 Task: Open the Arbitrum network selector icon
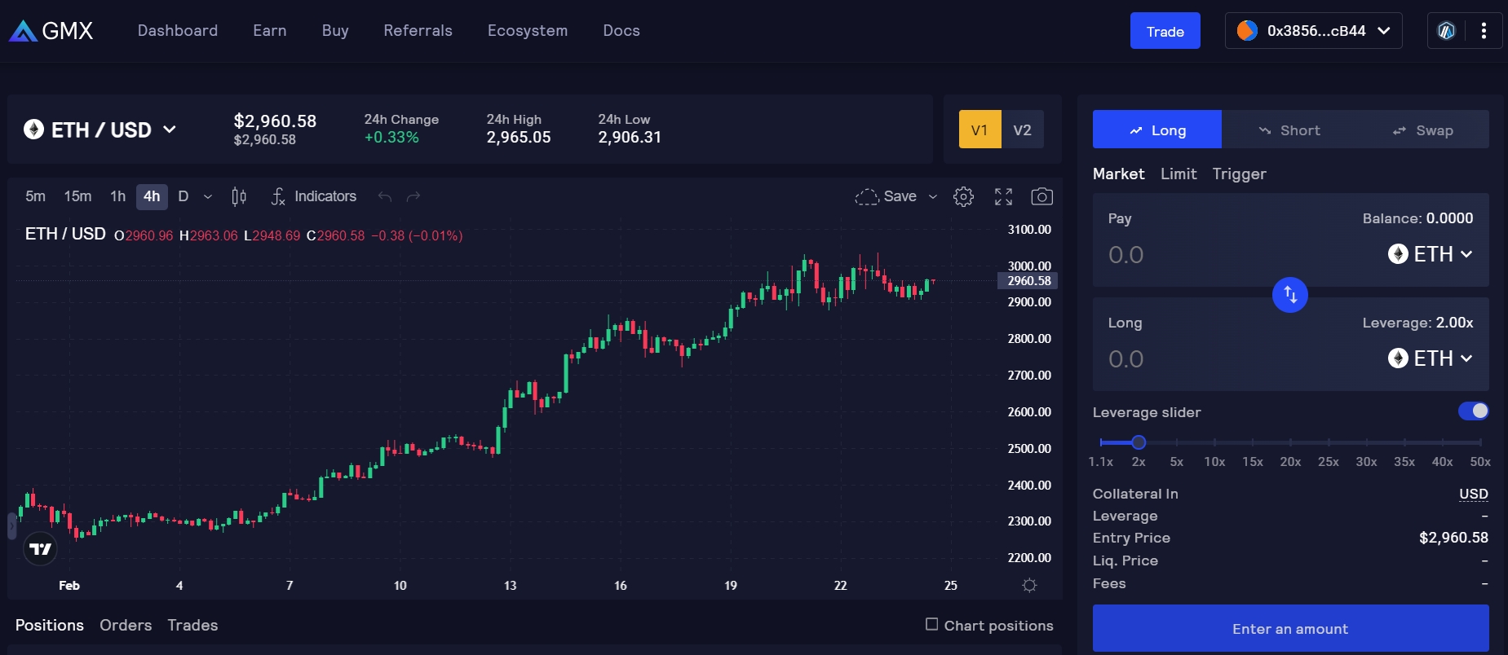click(x=1446, y=31)
